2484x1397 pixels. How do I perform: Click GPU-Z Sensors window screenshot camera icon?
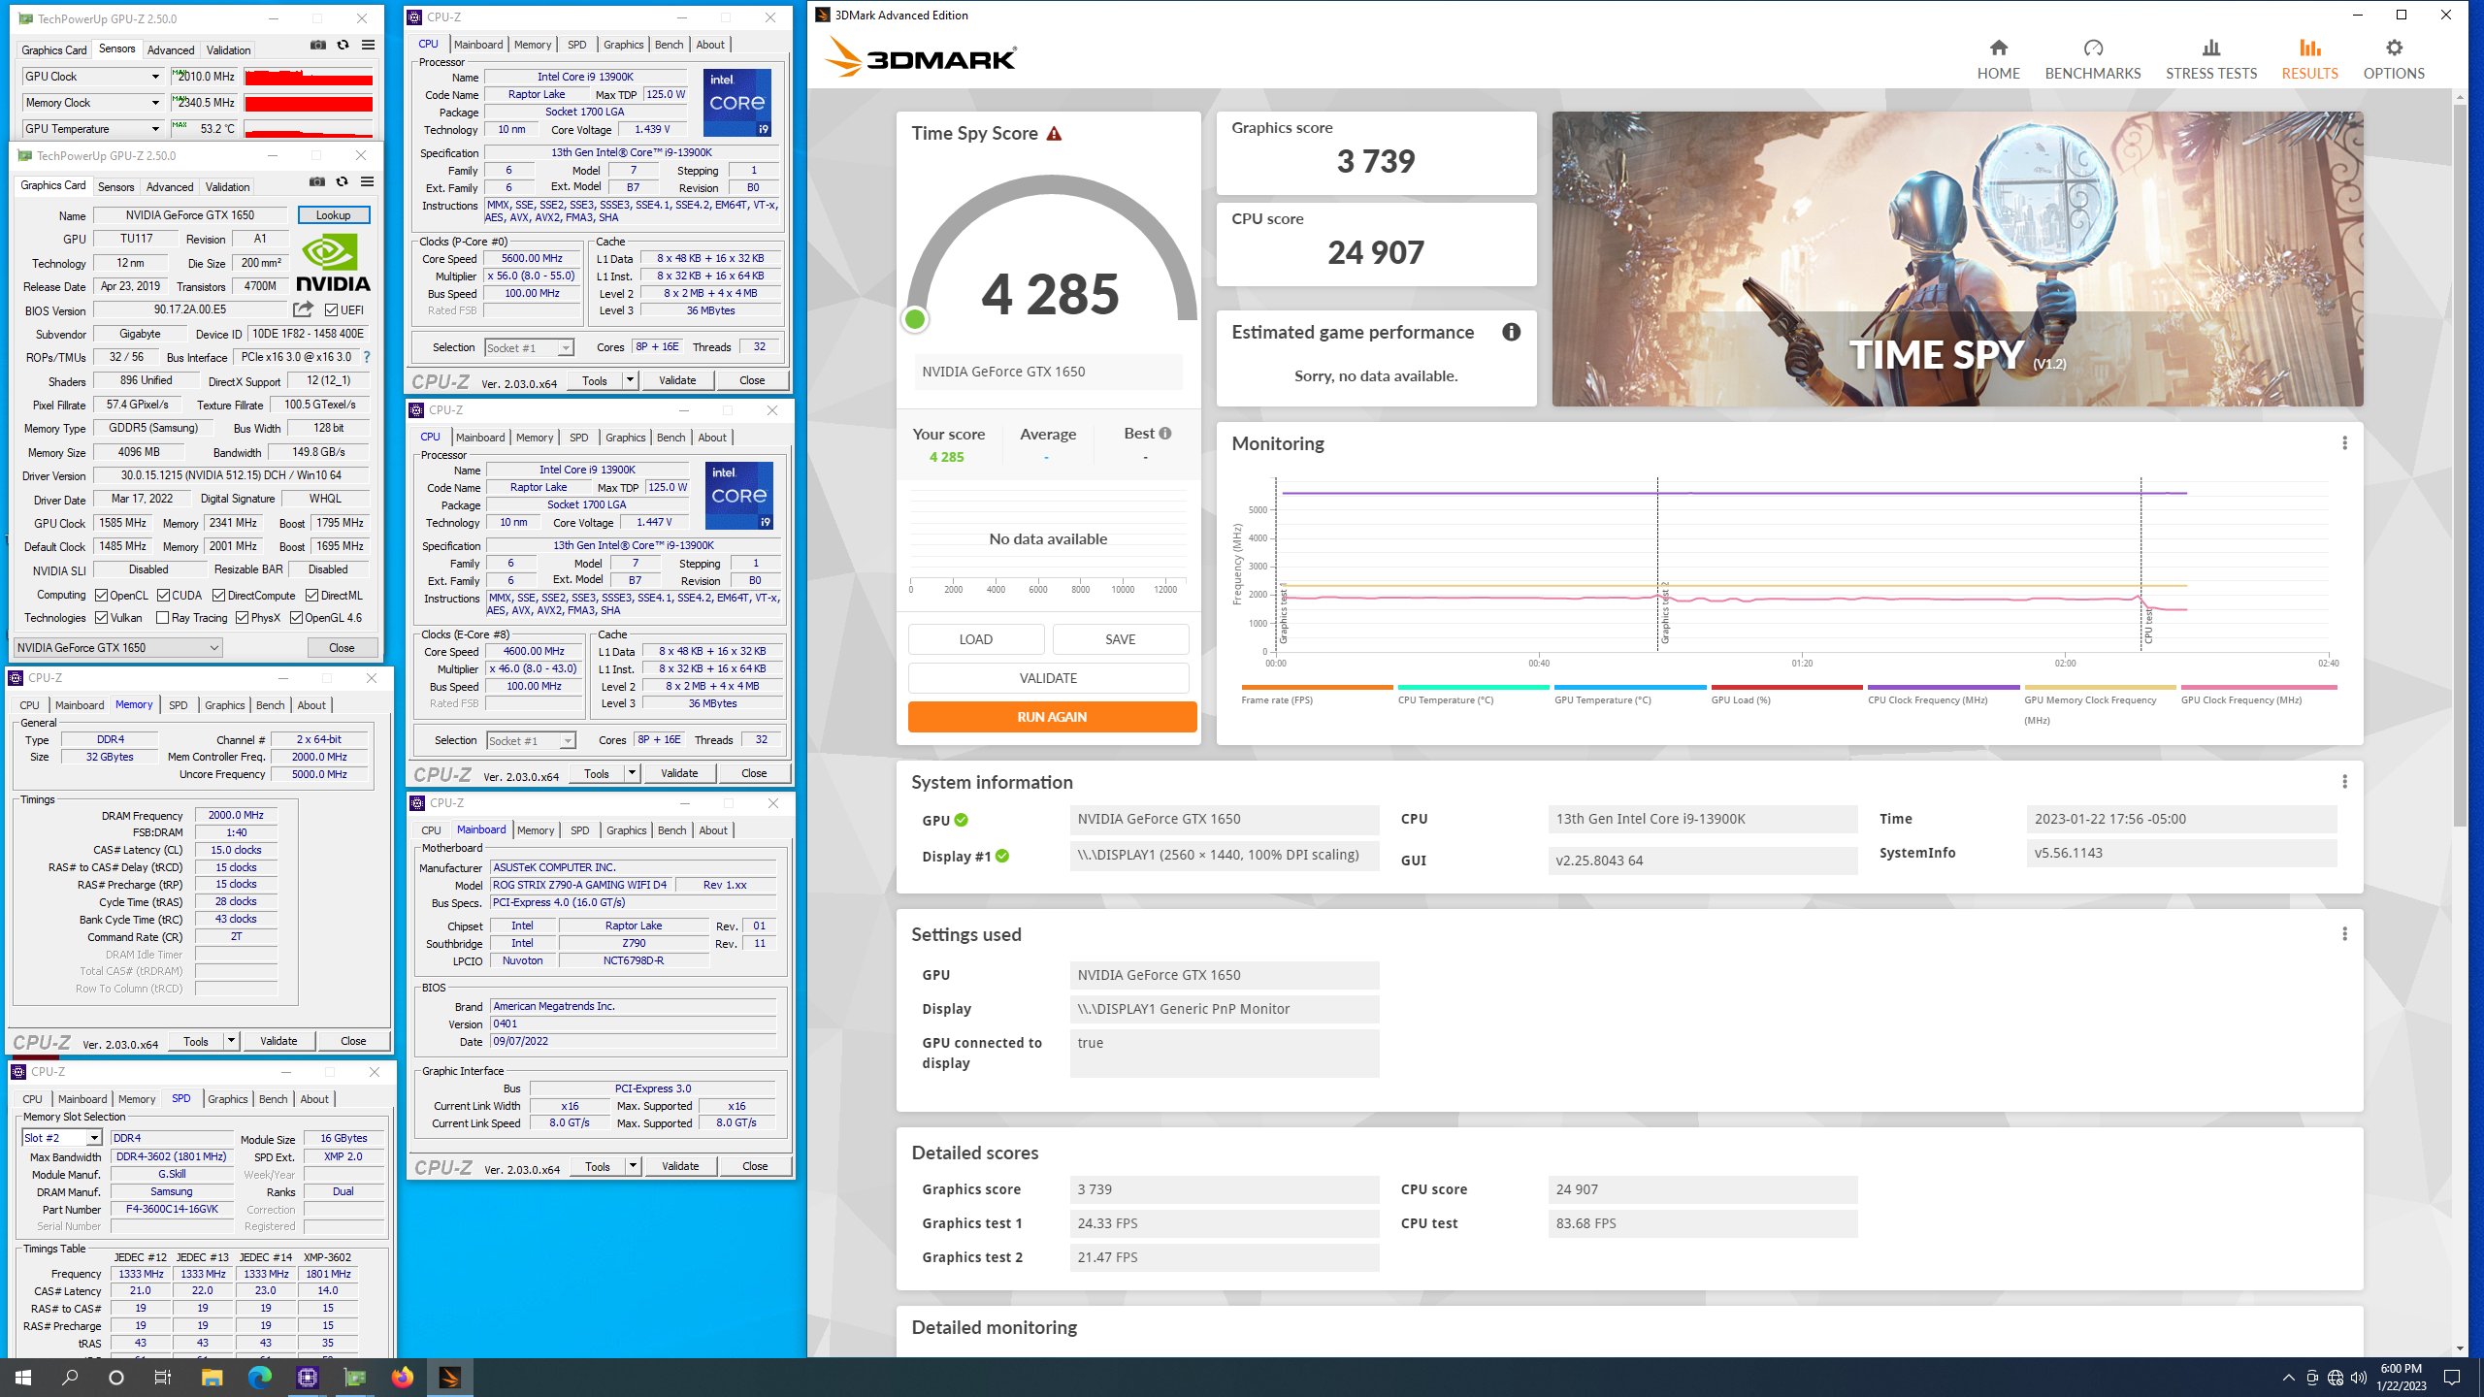(317, 45)
